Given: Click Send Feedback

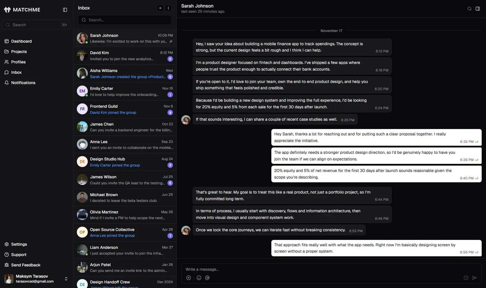Looking at the screenshot, I should [26, 265].
